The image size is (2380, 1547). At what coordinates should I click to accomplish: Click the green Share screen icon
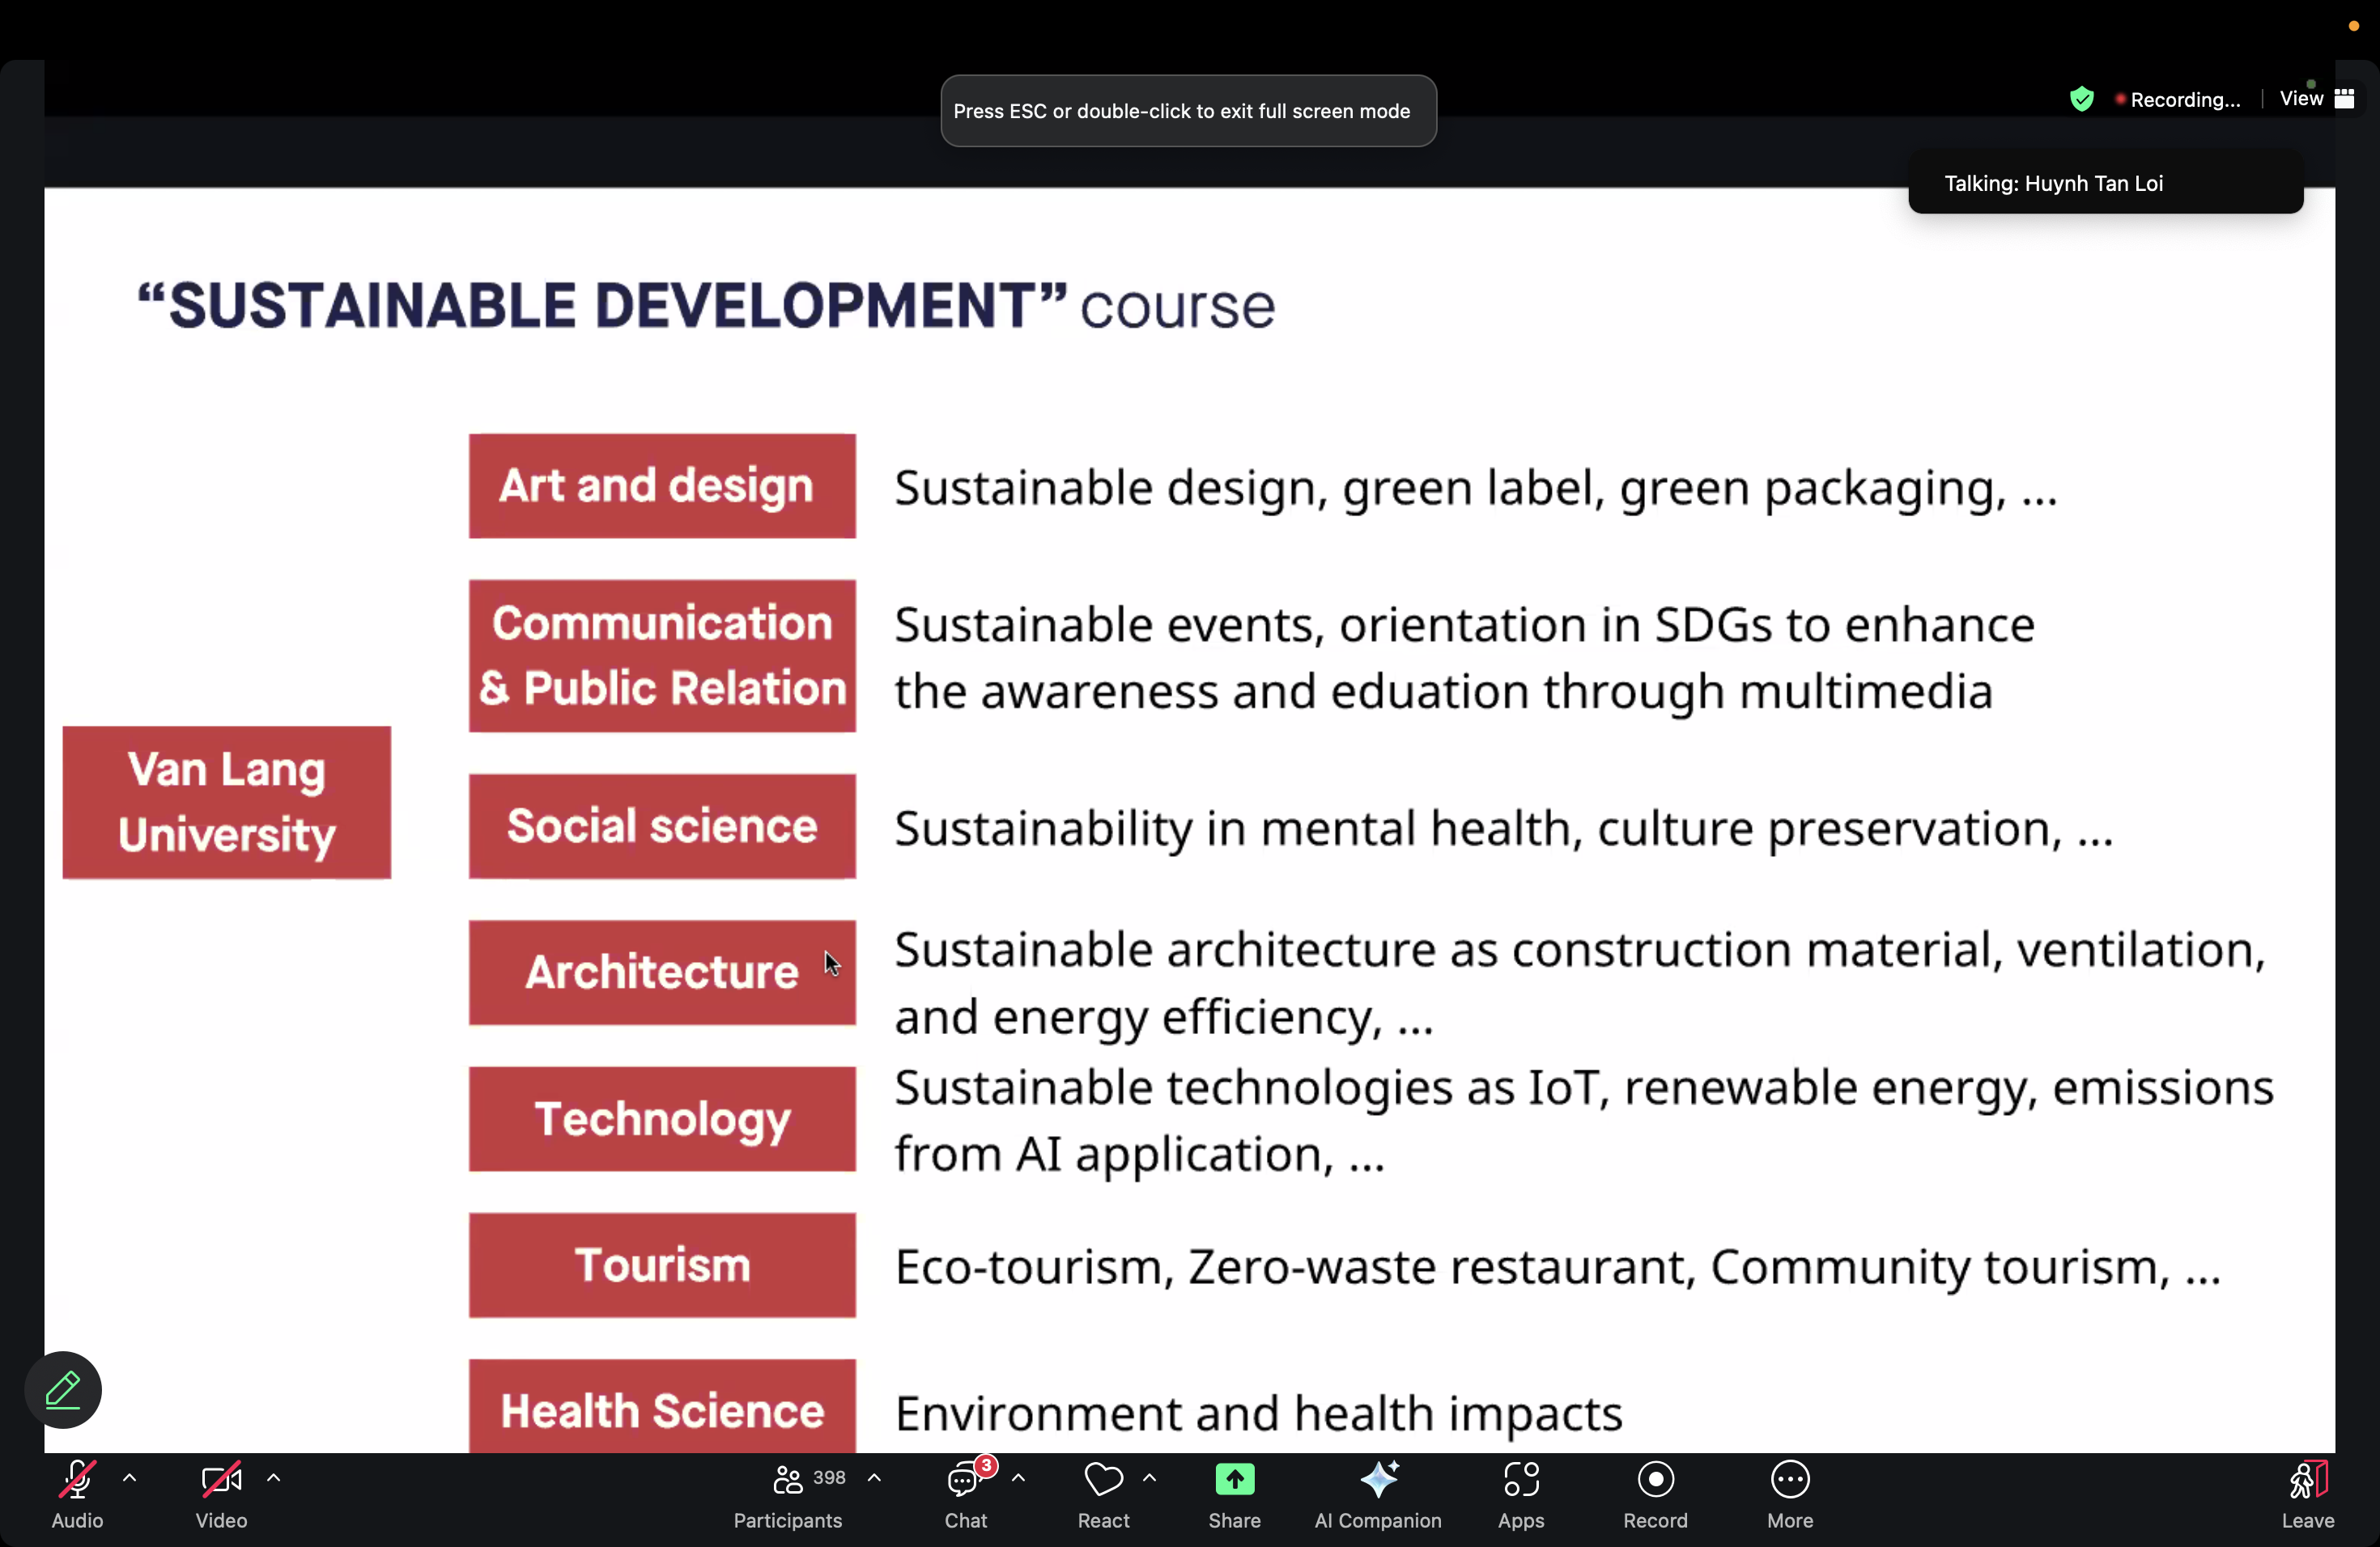1234,1480
